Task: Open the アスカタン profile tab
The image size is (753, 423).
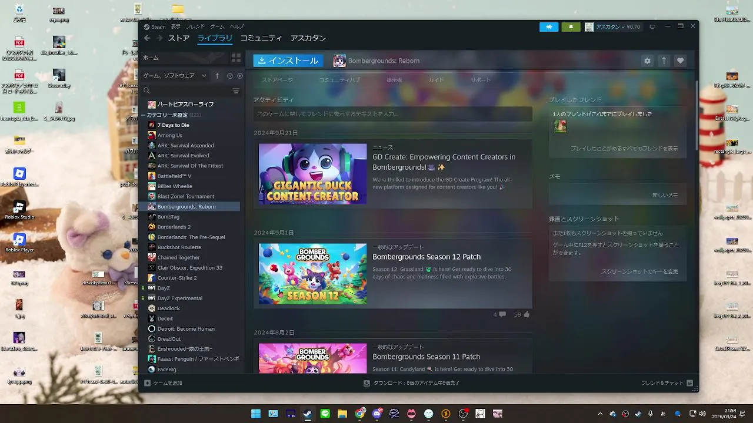Action: point(308,38)
